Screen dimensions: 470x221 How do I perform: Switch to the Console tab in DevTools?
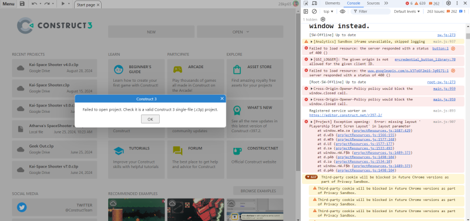pyautogui.click(x=354, y=4)
